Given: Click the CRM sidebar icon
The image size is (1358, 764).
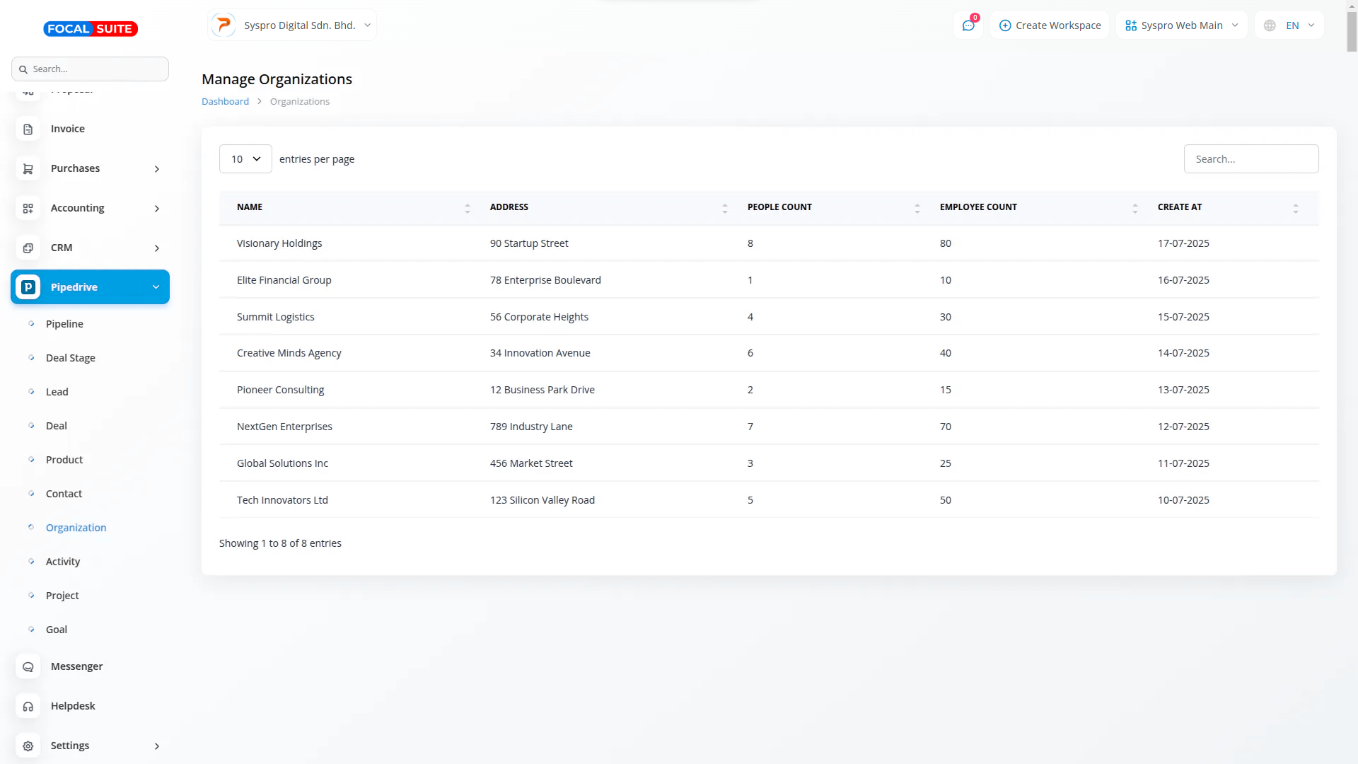Looking at the screenshot, I should [x=28, y=248].
